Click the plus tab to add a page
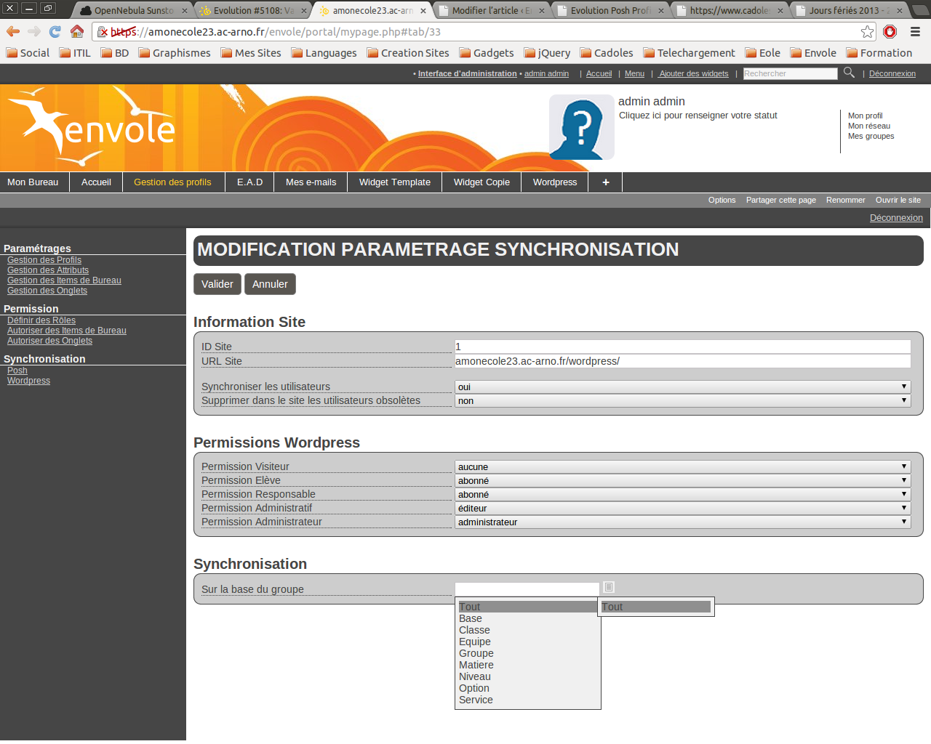Viewport: 931px width, 744px height. (x=605, y=182)
